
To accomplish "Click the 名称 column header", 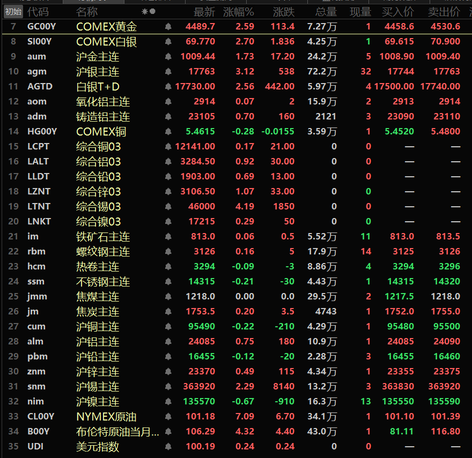I will [87, 12].
